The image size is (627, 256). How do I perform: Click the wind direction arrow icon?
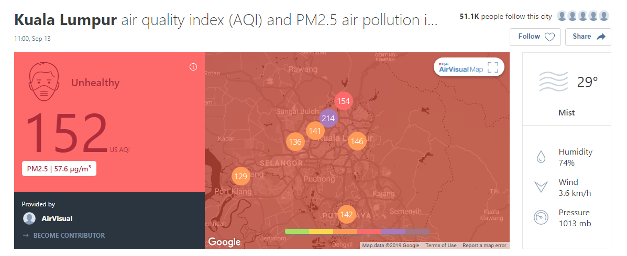coord(541,187)
